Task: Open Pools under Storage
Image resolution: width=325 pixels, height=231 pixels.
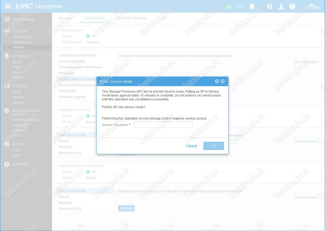Action: [17, 62]
